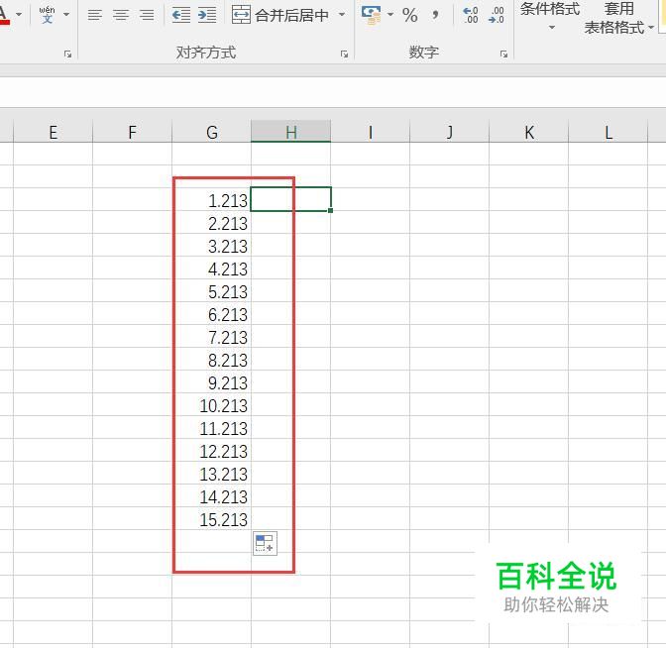666x648 pixels.
Task: Open 合并后居中 dropdown arrow
Action: pos(342,15)
